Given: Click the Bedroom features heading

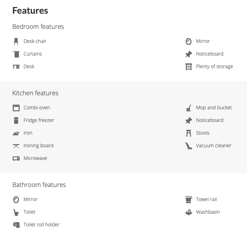Looking at the screenshot, I should pyautogui.click(x=38, y=27).
